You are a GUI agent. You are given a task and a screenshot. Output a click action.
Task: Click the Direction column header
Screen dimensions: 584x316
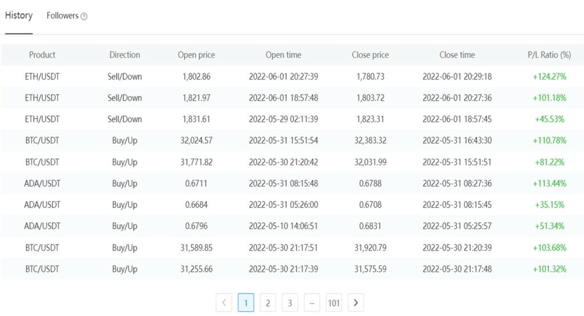[x=124, y=55]
